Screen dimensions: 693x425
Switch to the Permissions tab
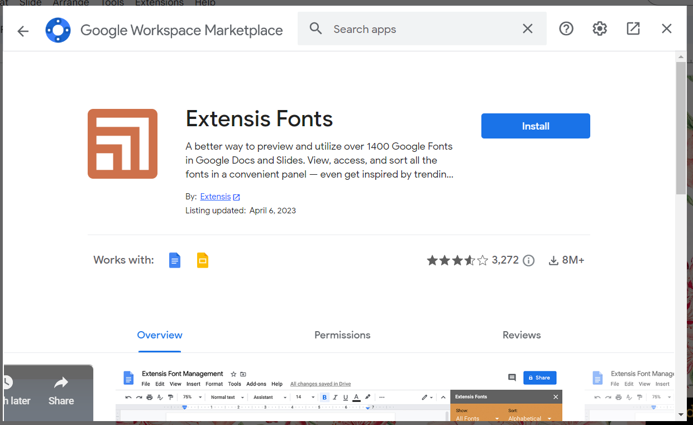click(342, 335)
